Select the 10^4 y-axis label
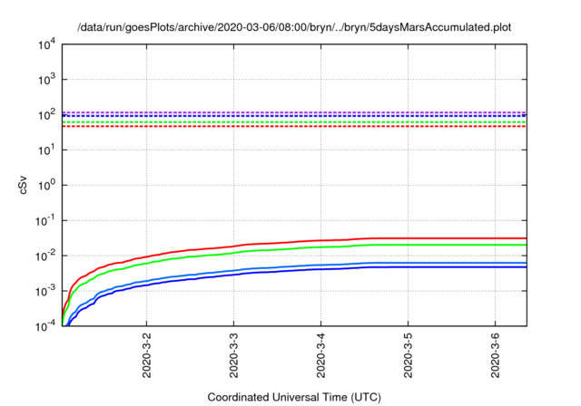Screen dimensions: 581x406 coord(47,44)
